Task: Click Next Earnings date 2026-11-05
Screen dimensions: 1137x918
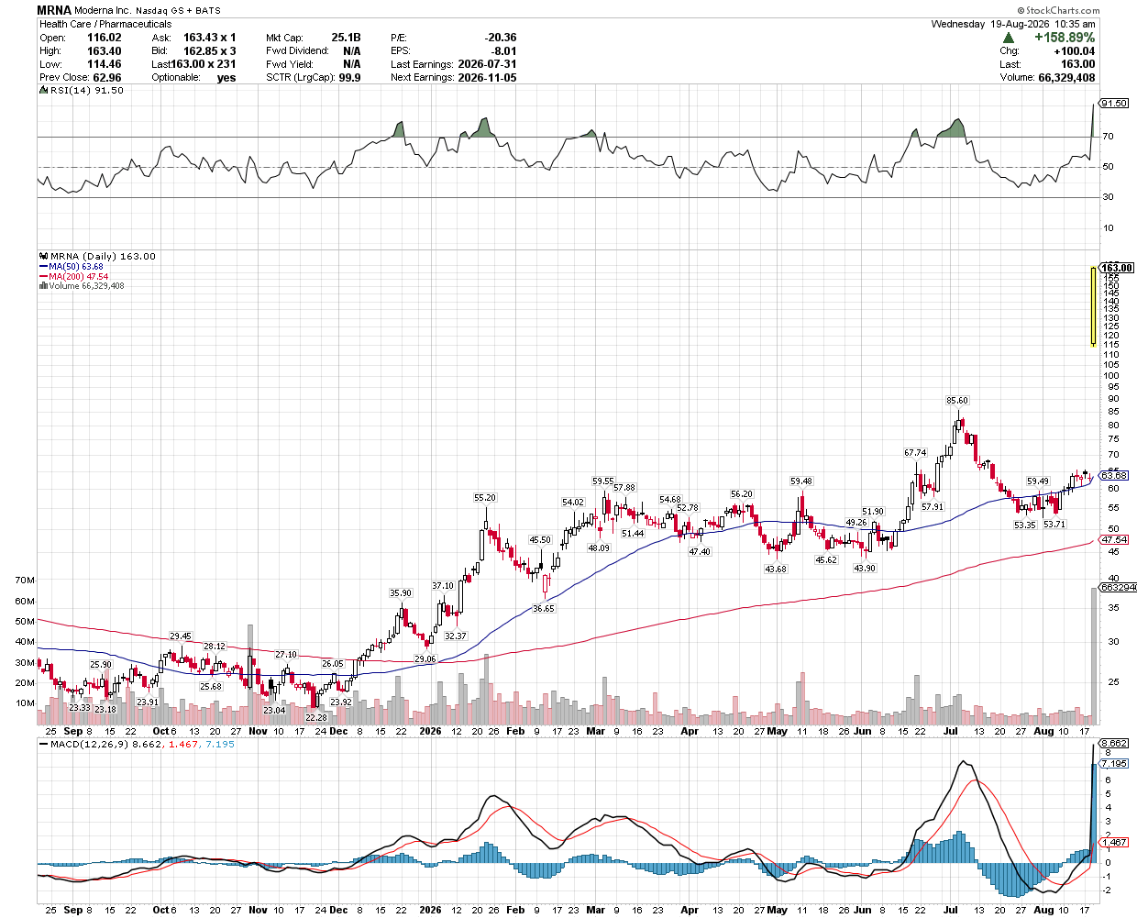Action: click(x=486, y=78)
